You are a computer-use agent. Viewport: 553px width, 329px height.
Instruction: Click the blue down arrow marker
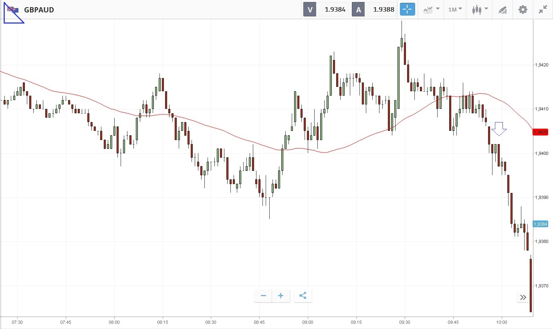(x=499, y=128)
